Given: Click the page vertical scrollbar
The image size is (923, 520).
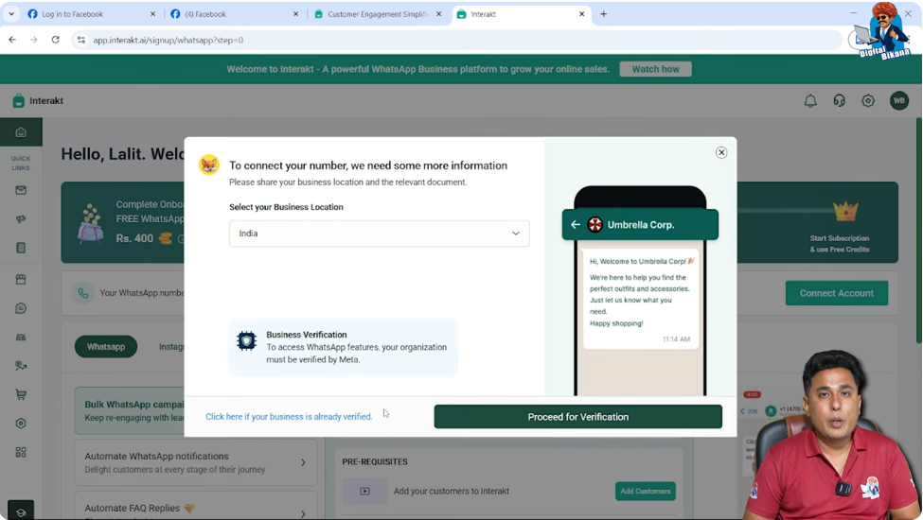Looking at the screenshot, I should tap(919, 231).
